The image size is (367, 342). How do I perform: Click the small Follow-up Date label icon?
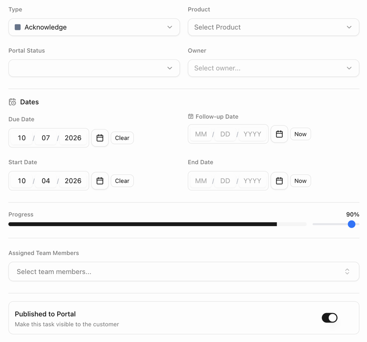pyautogui.click(x=191, y=116)
